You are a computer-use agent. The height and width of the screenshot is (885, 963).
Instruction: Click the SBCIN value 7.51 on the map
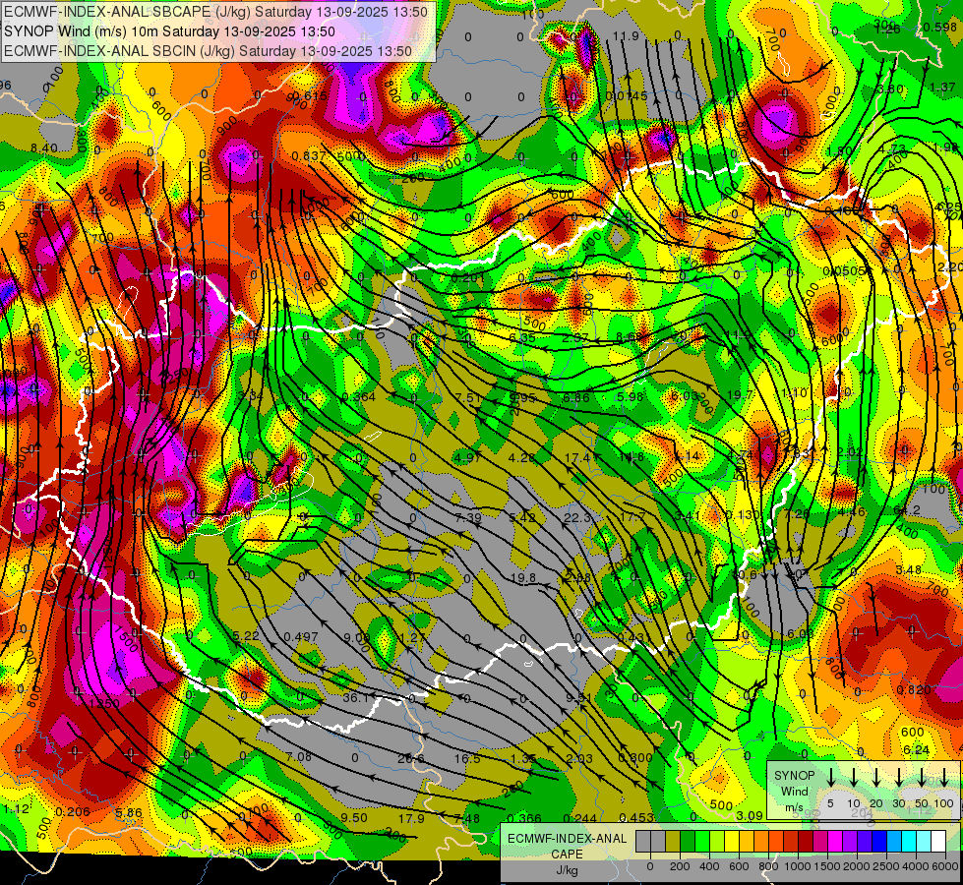click(469, 398)
